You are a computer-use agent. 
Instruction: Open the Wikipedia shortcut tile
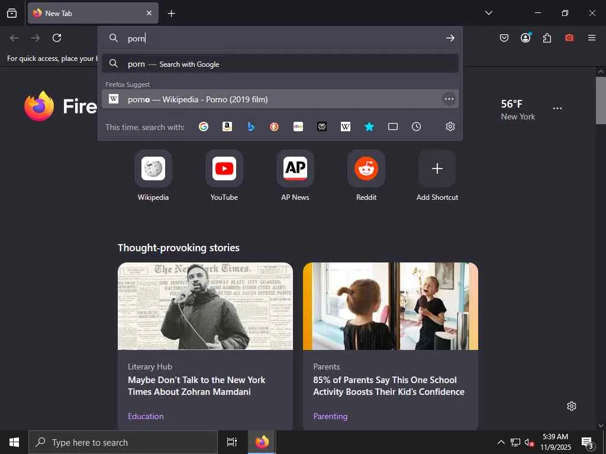153,176
